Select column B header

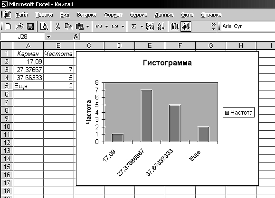point(58,45)
